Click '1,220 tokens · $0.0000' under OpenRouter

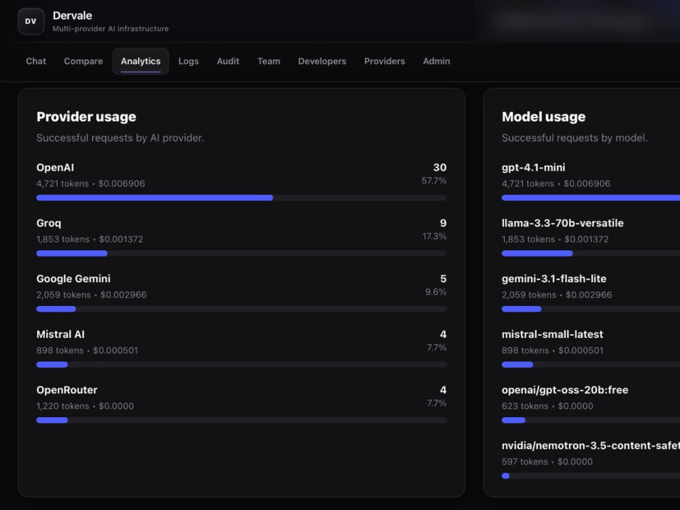coord(85,406)
